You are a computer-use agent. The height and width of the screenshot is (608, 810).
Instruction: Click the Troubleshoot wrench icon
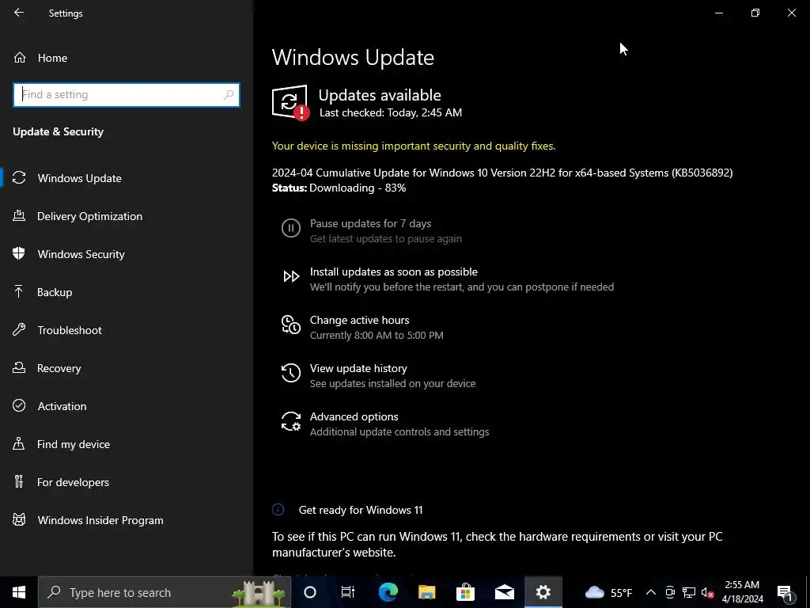coord(19,329)
